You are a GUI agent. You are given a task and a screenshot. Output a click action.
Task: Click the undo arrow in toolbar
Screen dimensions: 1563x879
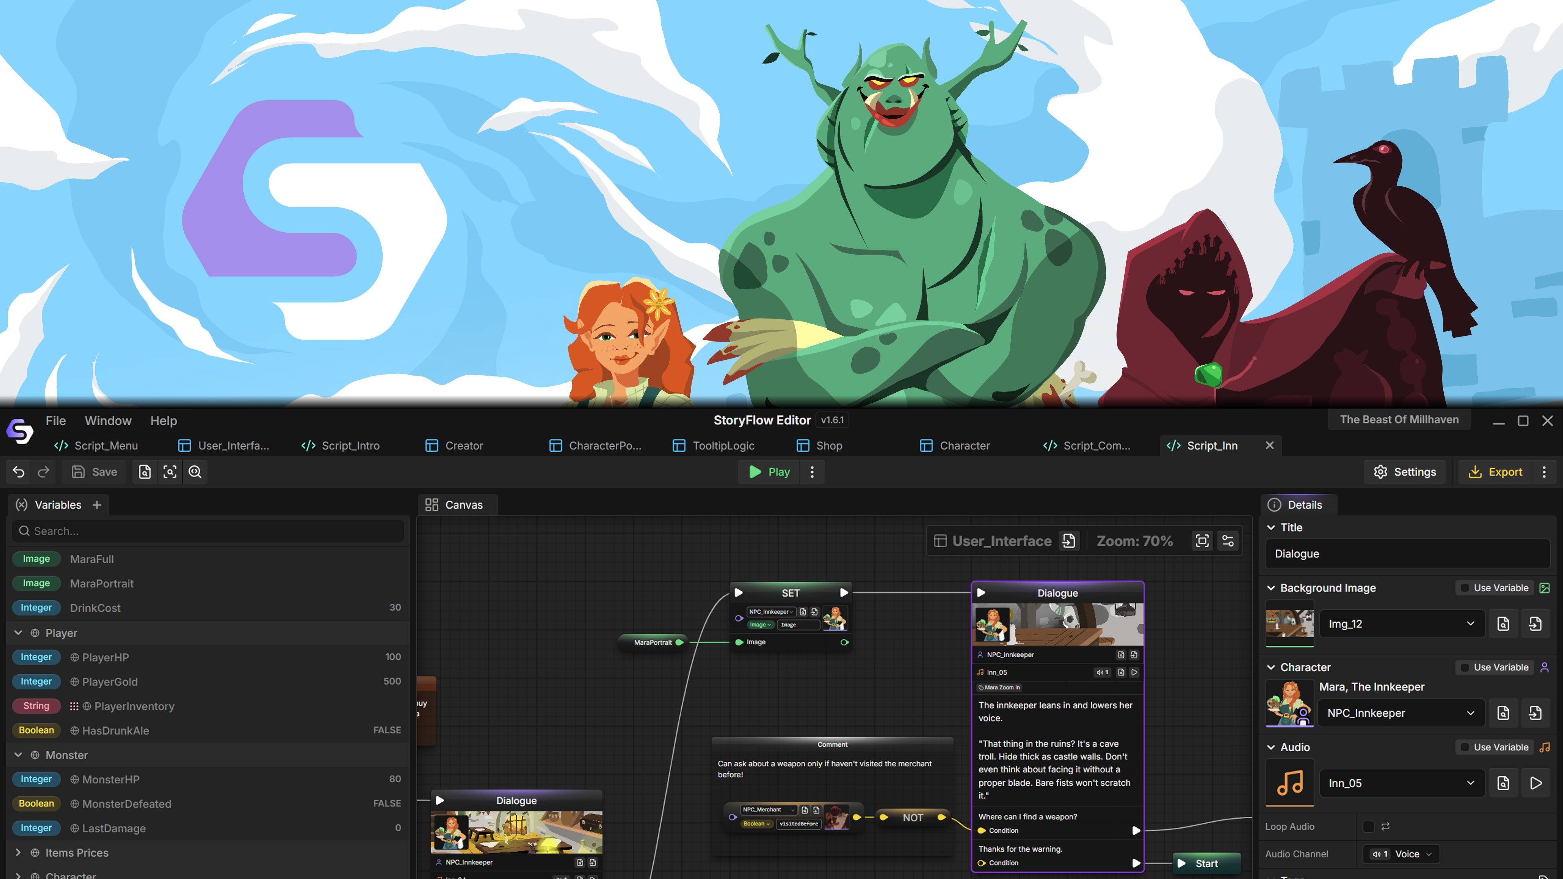tap(19, 472)
